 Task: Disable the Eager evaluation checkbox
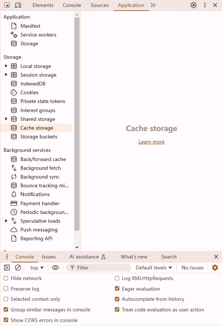117,288
